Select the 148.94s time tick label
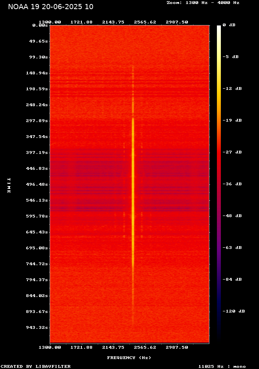 coord(37,73)
